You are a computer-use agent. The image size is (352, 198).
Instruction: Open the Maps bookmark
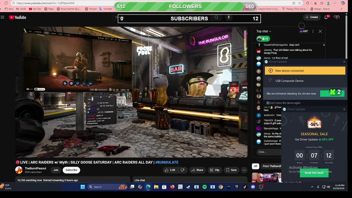pos(49,9)
